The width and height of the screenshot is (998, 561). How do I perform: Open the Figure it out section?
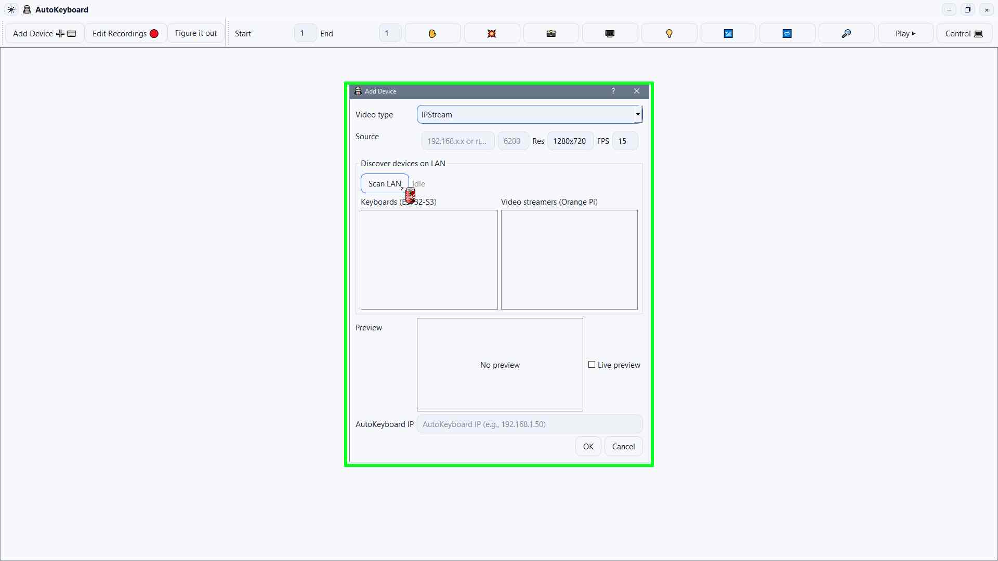click(196, 33)
